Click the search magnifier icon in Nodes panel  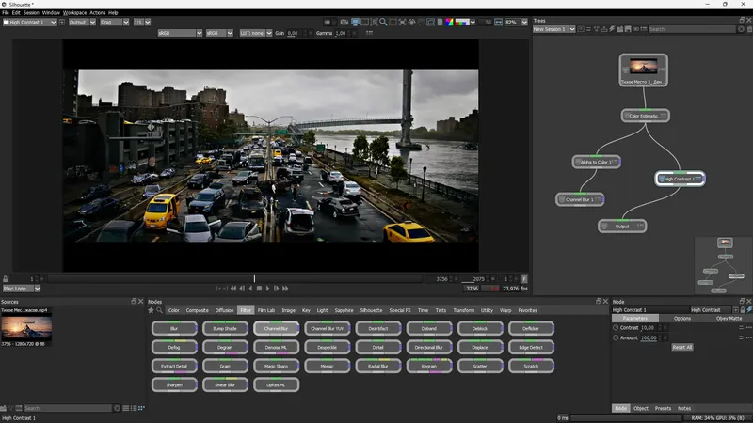tap(160, 310)
